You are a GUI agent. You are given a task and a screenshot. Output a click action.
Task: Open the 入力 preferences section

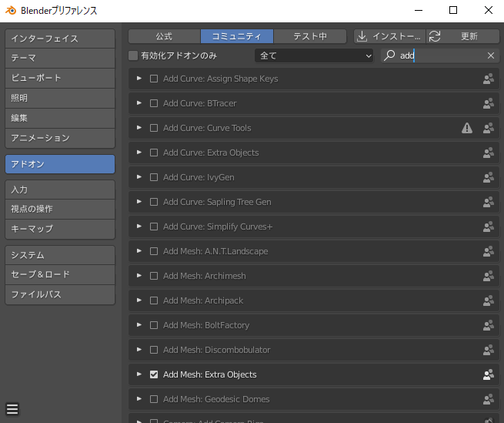(x=60, y=190)
